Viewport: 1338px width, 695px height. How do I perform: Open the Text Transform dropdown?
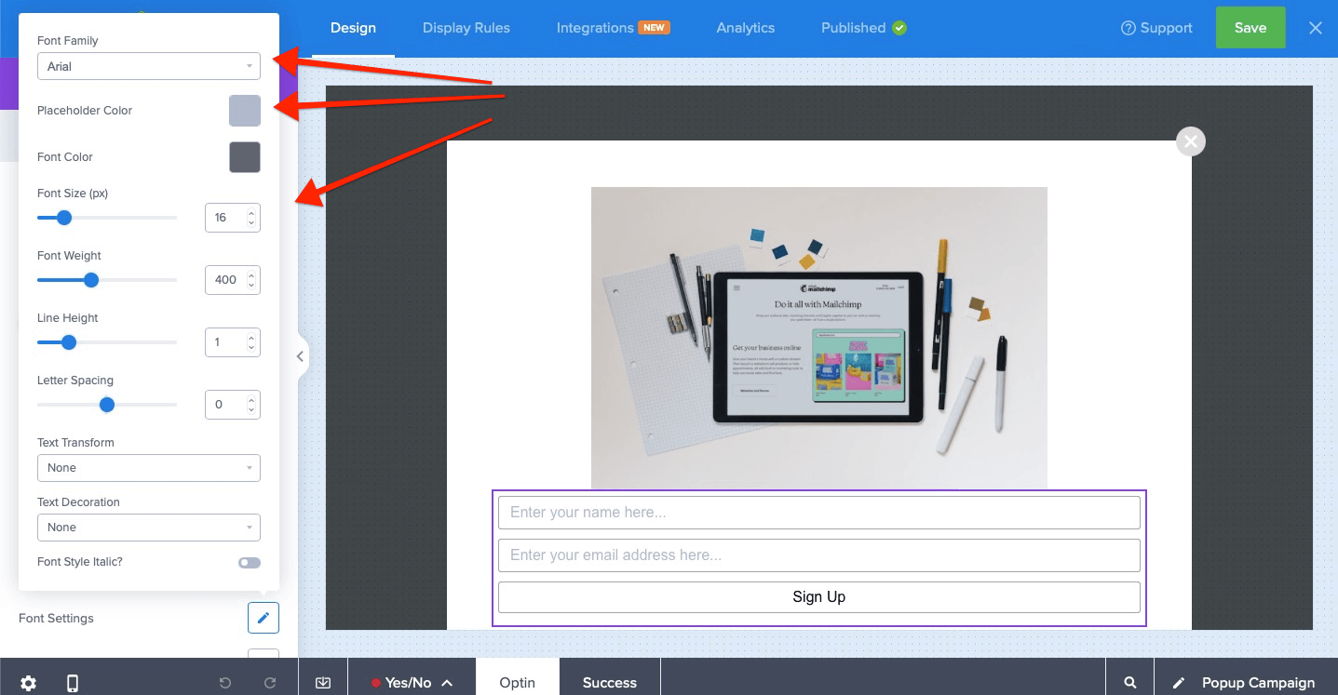coord(148,467)
